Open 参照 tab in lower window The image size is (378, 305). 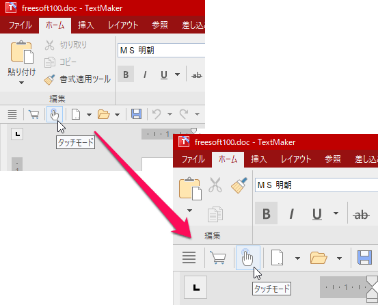333,159
